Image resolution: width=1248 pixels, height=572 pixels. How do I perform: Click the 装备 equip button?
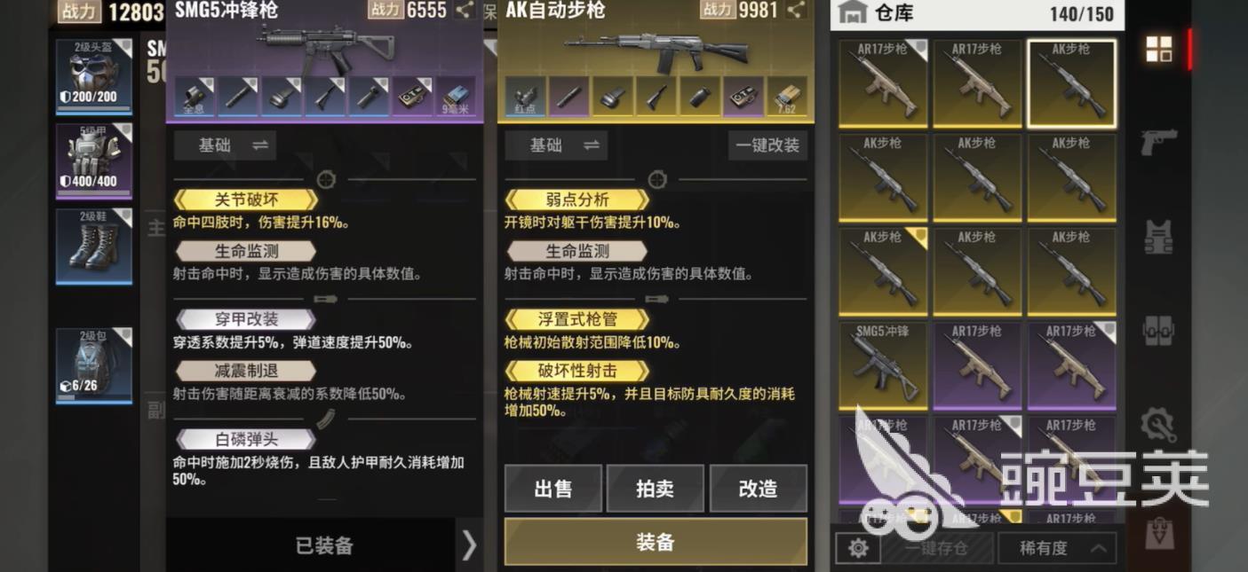click(656, 542)
